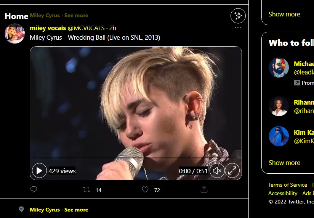
Task: Open Rihanna's profile avatar
Action: pyautogui.click(x=279, y=106)
